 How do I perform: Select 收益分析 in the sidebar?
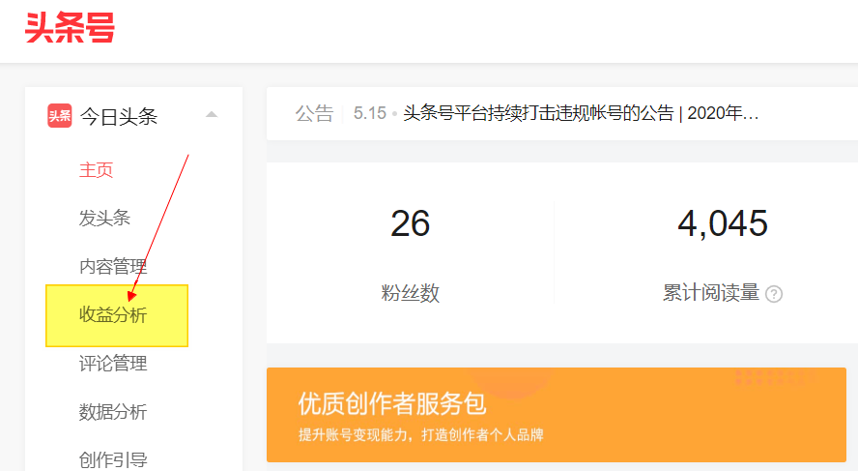coord(113,315)
